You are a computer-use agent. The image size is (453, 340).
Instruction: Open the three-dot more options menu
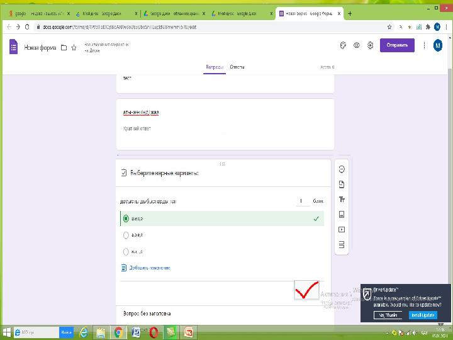coord(424,45)
